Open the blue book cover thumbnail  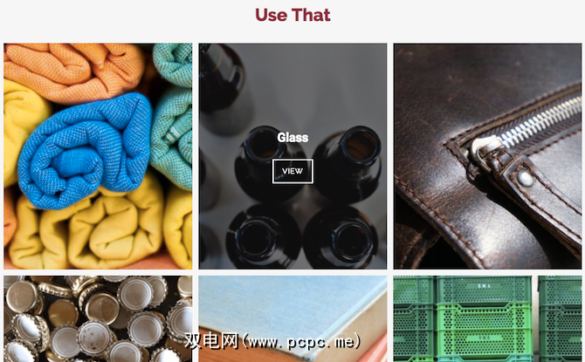tap(292, 318)
